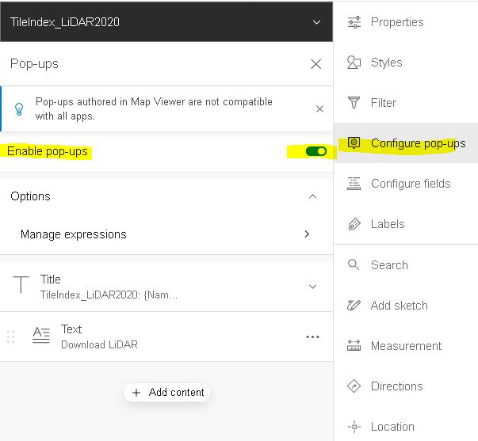478x441 pixels.
Task: Expand the TileIndex_LiDAR2020 layer dropdown
Action: 317,22
